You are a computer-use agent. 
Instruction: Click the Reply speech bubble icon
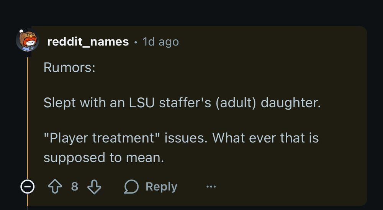(x=131, y=187)
